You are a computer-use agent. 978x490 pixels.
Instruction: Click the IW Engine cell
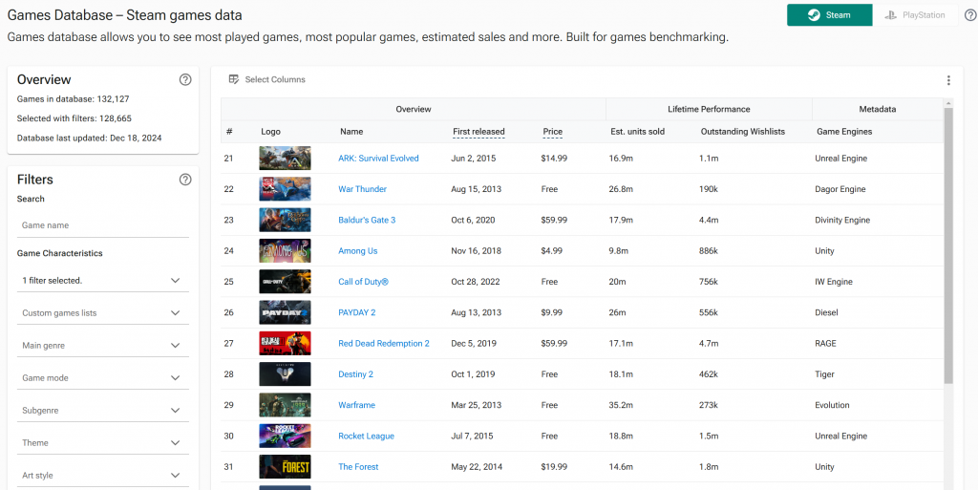coord(834,282)
